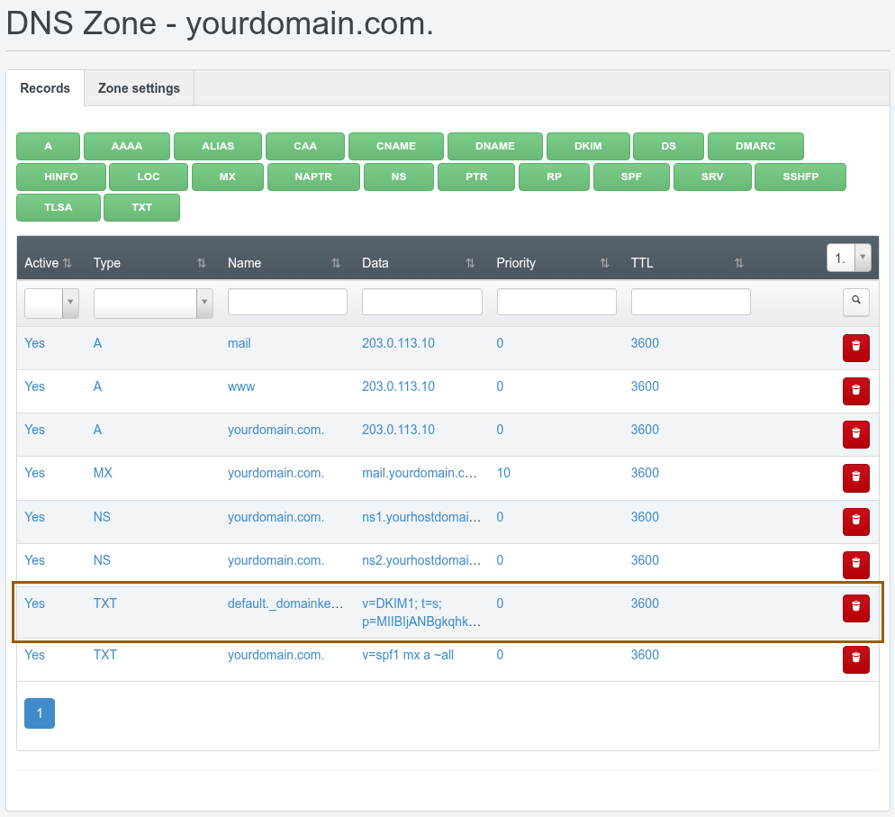Add a new TLSA record
Screen dimensions: 895x817
(x=59, y=208)
